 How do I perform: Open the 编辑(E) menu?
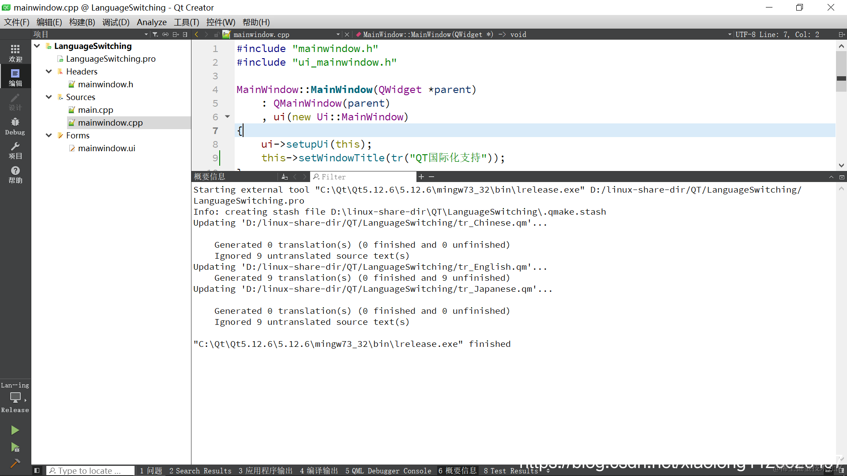coord(49,22)
